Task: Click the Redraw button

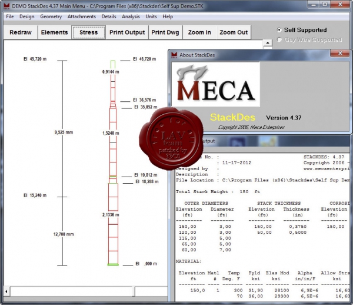Action: coord(21,32)
